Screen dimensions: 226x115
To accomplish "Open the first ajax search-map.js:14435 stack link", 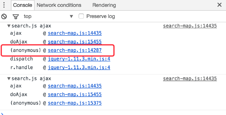I will point(75,33).
